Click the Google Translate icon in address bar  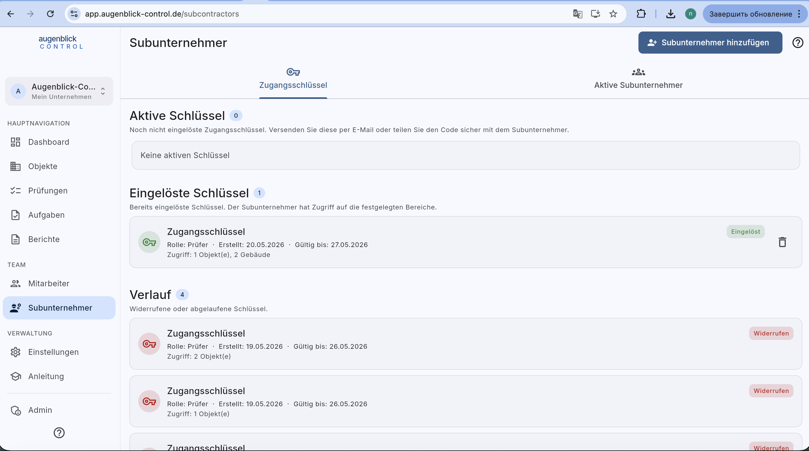point(577,14)
